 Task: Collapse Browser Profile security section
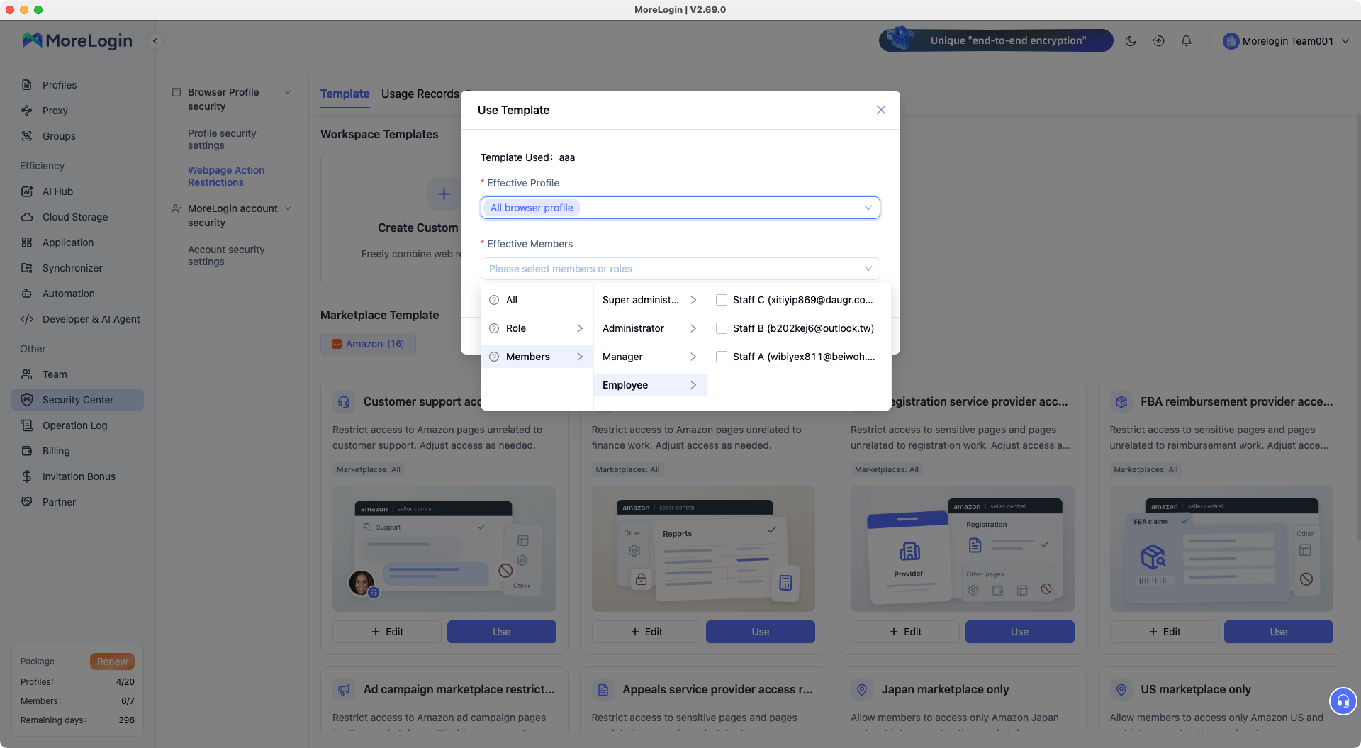[x=288, y=92]
